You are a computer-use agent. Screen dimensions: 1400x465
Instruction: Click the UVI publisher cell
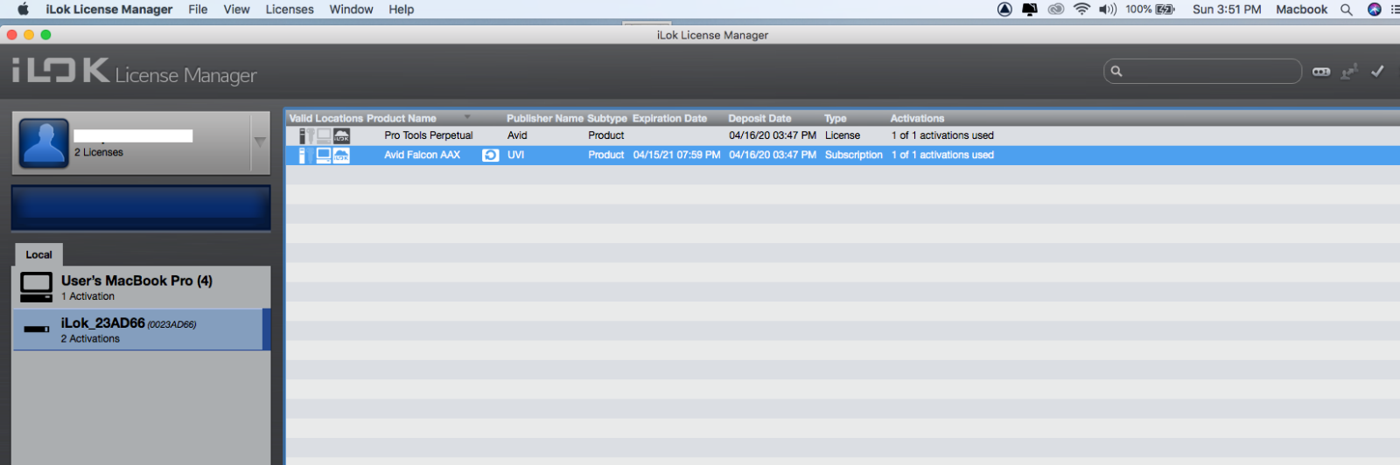point(515,156)
